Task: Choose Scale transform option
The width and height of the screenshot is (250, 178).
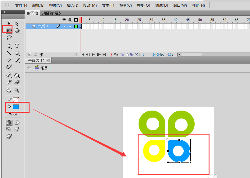Action: (x=9, y=129)
